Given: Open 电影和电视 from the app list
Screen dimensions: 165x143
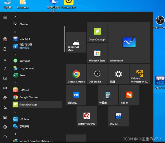Looking at the screenshot, I should (x=37, y=46).
